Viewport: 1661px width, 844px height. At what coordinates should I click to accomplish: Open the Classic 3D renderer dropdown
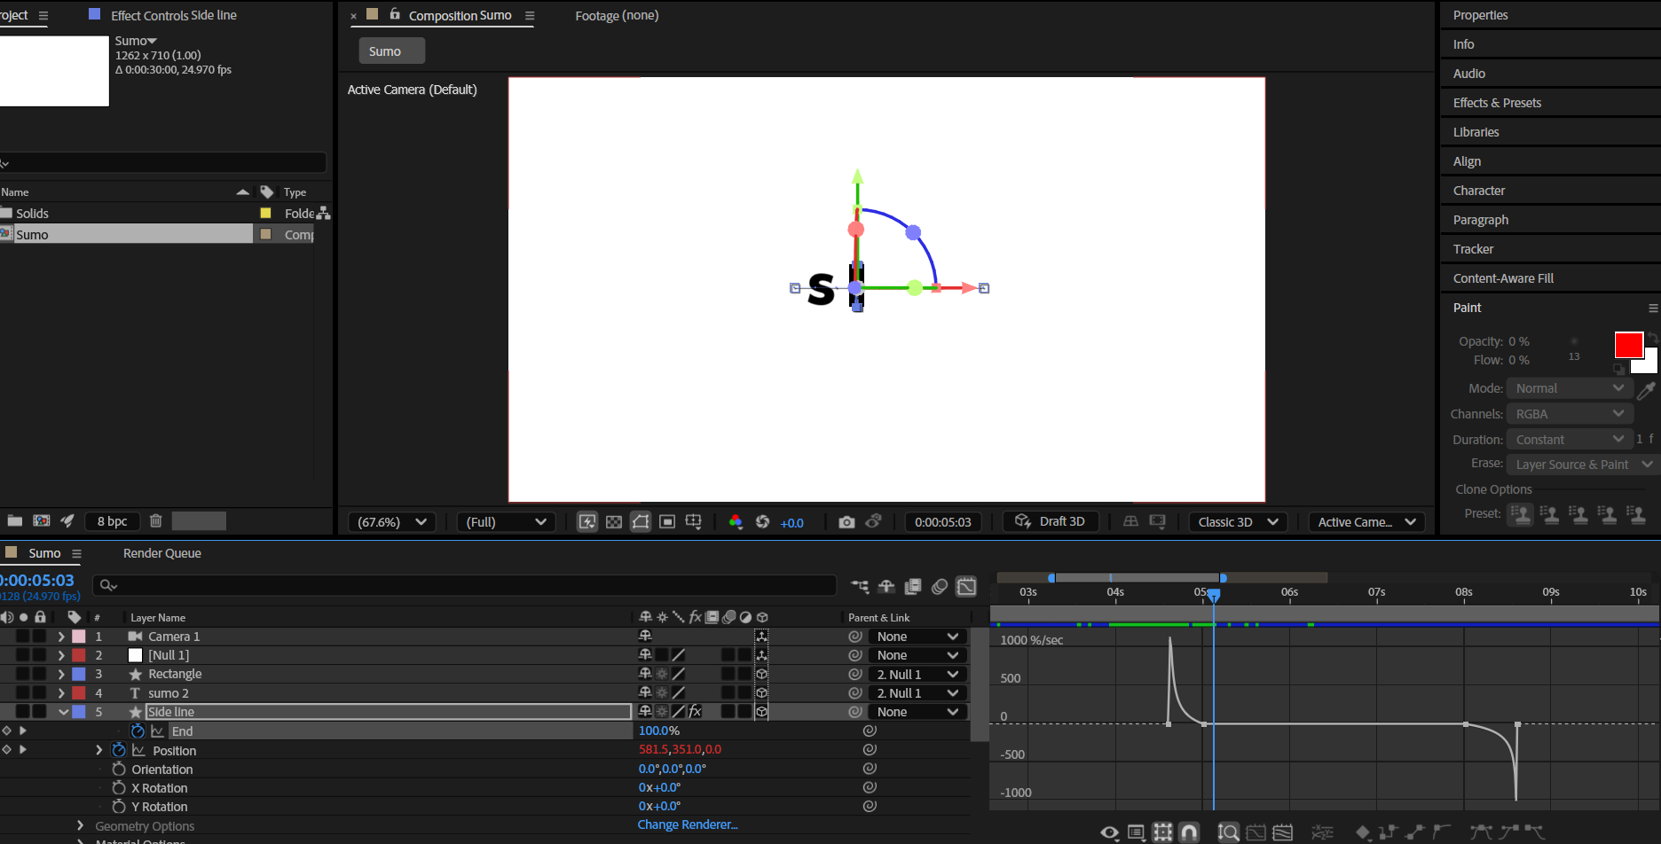pos(1238,521)
